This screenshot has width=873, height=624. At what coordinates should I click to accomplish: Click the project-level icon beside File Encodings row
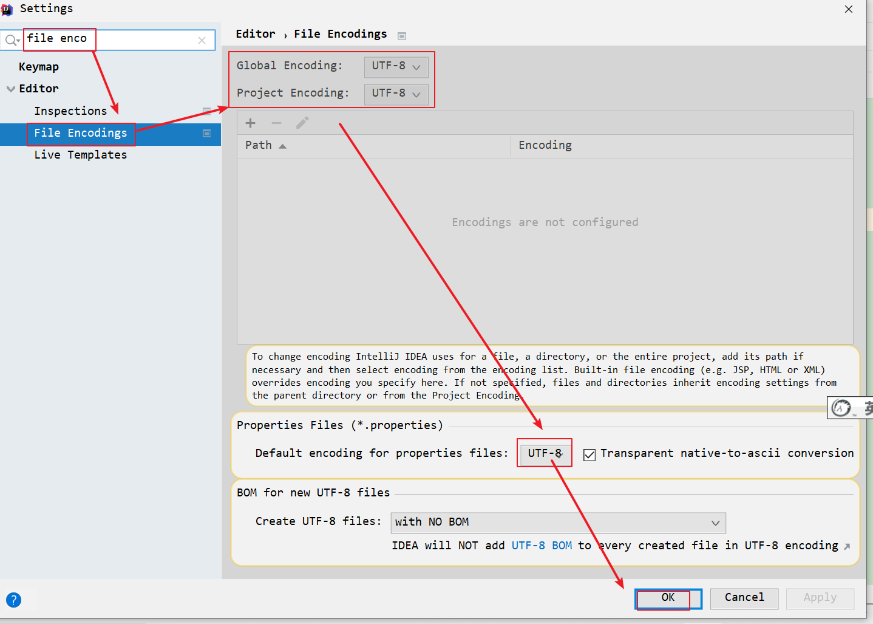tap(206, 133)
